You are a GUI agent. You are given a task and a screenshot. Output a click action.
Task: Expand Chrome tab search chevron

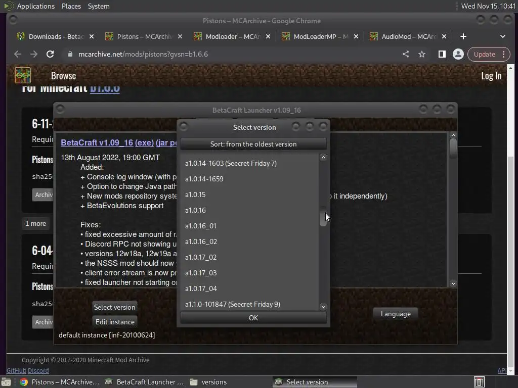coord(502,36)
